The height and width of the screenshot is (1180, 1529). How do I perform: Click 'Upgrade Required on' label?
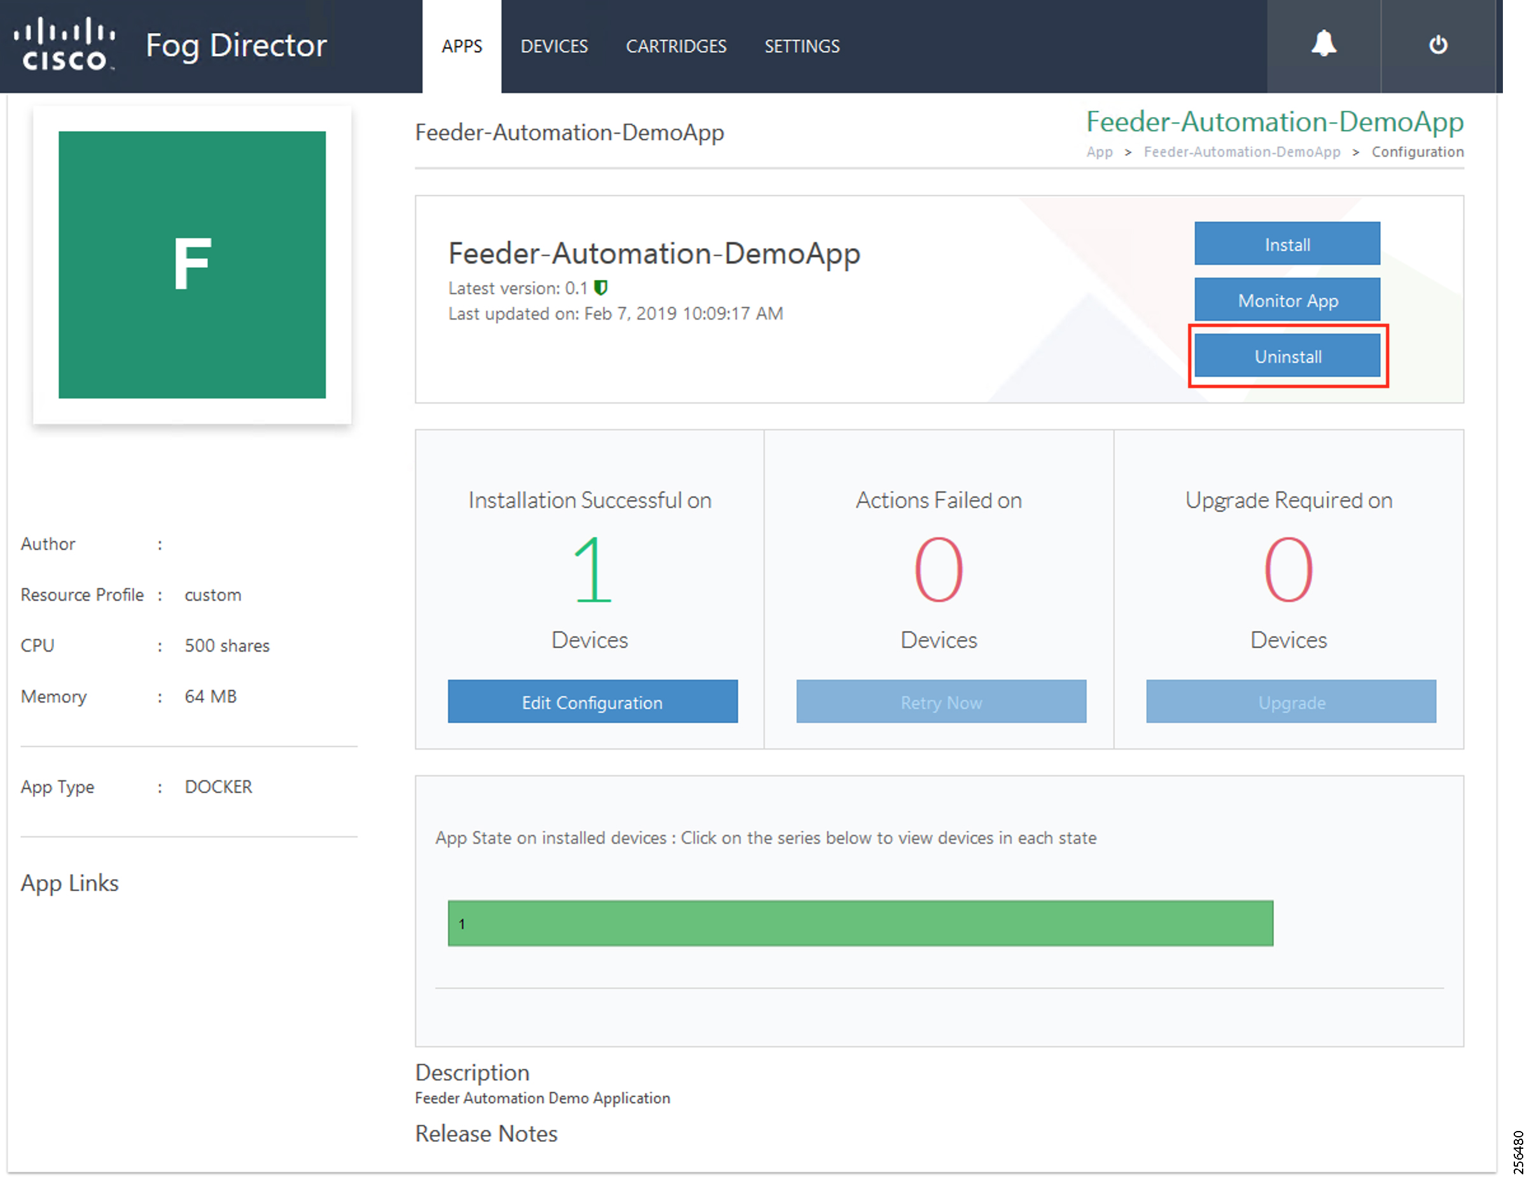pyautogui.click(x=1288, y=500)
